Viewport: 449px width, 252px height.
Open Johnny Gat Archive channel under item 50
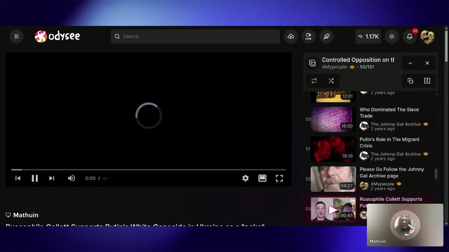[395, 124]
